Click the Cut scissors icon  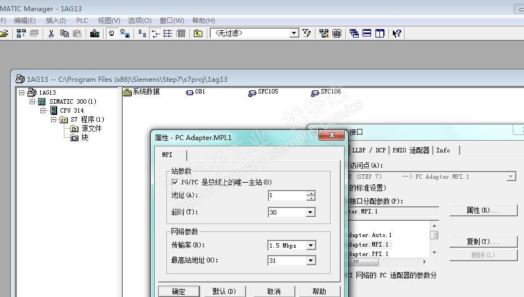tap(51, 34)
